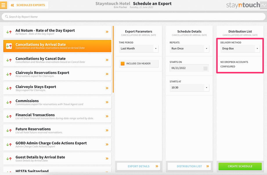Open Time Period dropdown showing Last Month
Screen dimensions: 267x175
pos(139,49)
